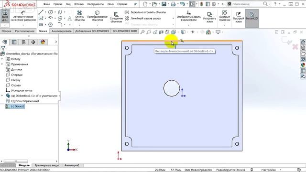Click the Zoom to Fit magnifier icon

click(142, 32)
